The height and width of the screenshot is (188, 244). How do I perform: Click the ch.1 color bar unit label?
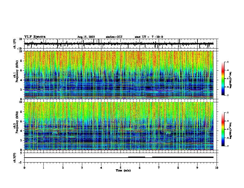tap(231, 80)
